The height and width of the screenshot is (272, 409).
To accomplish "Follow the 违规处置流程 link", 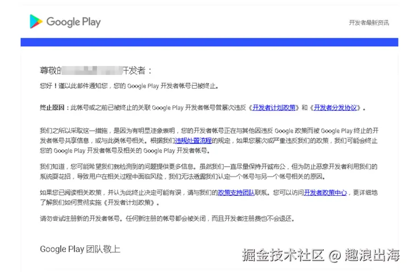I will click(x=193, y=141).
